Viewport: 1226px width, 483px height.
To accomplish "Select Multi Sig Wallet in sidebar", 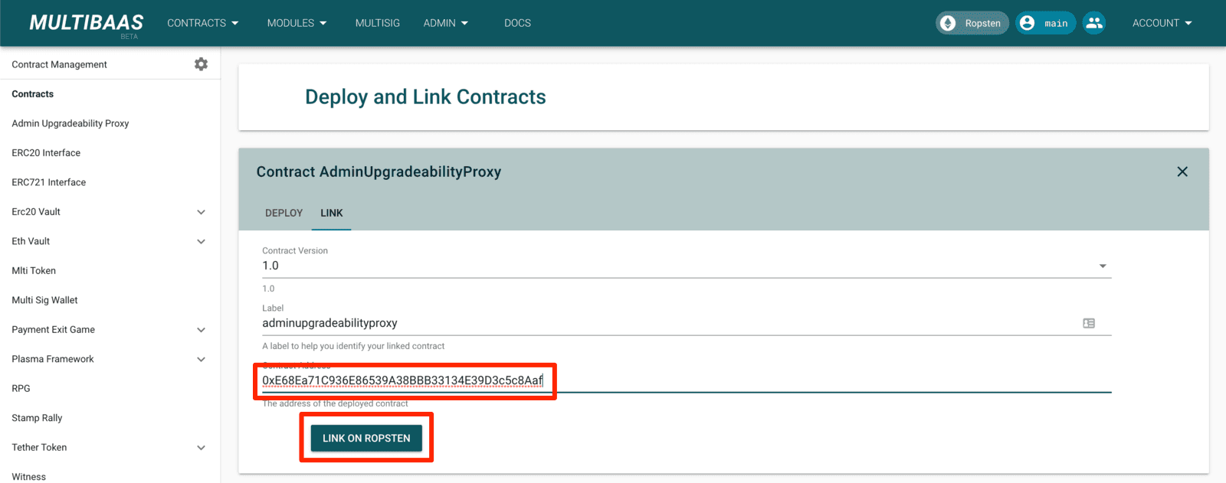I will coord(44,300).
